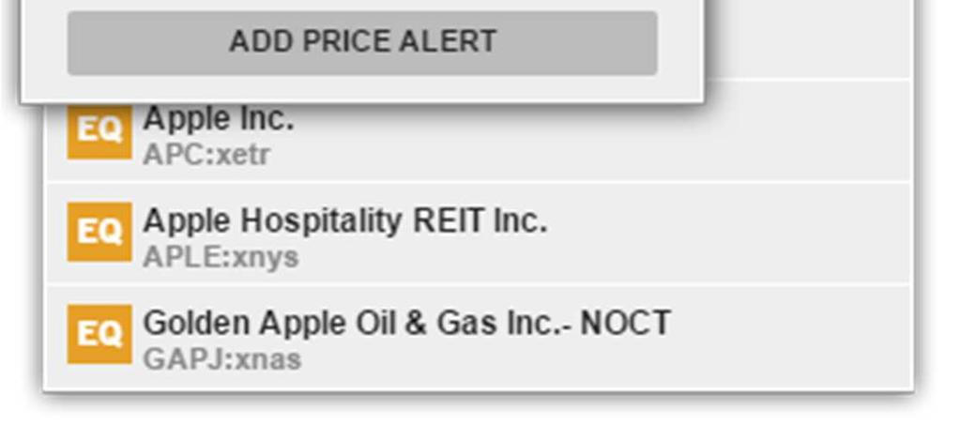The height and width of the screenshot is (425, 961).
Task: Open the equity badge on the APLE:xnys row
Action: 99,232
